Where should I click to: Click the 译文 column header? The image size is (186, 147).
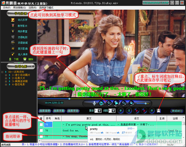[x=136, y=118]
